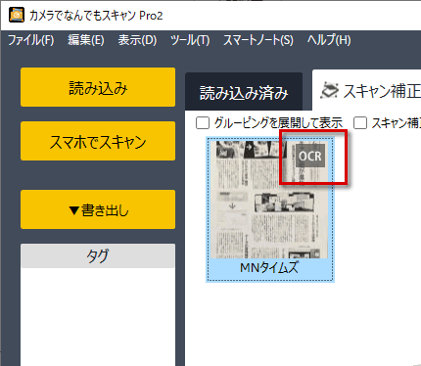Screen dimensions: 421x366
Task: Click the スマホでスキャン button
Action: click(98, 141)
